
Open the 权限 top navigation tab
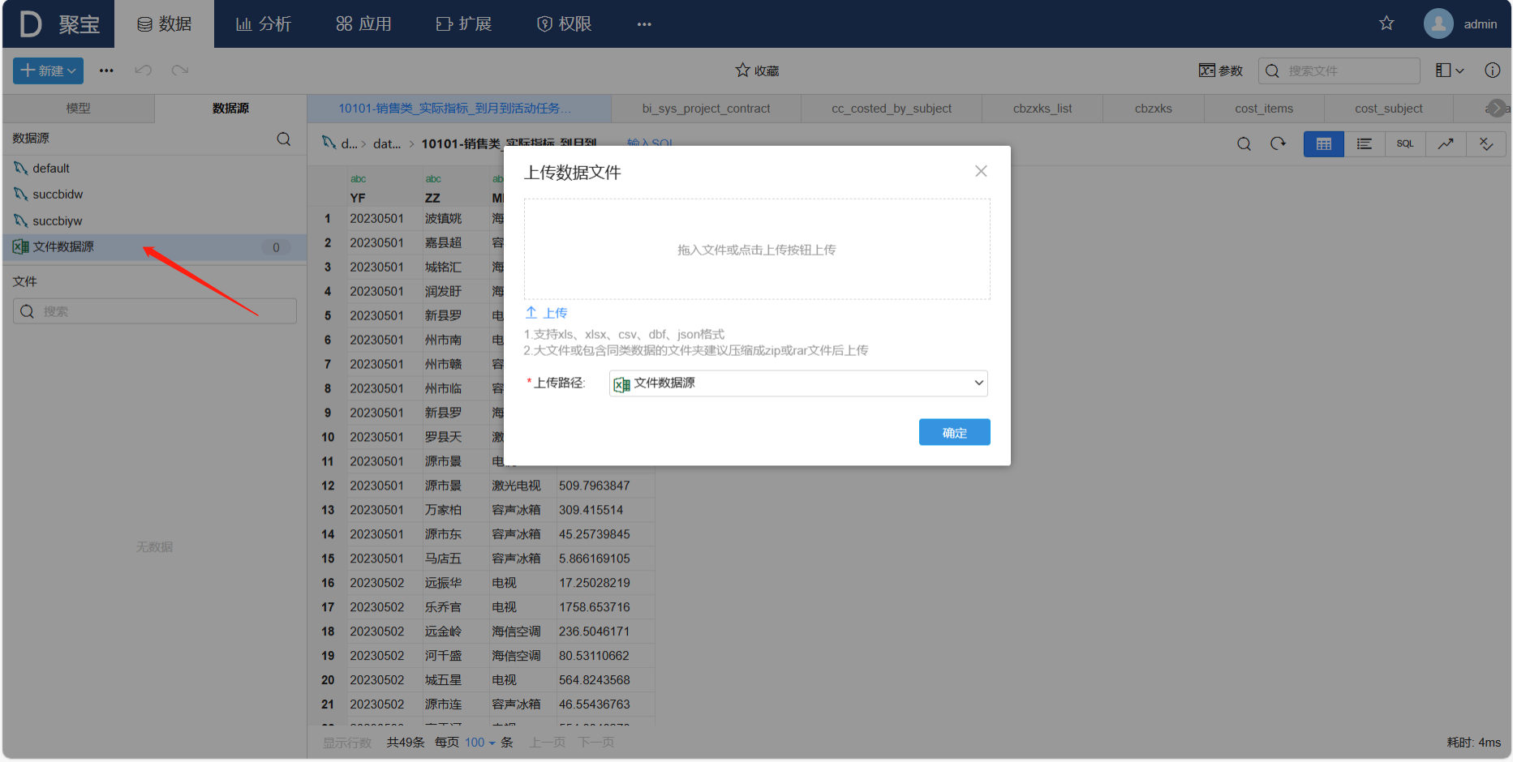pyautogui.click(x=565, y=24)
